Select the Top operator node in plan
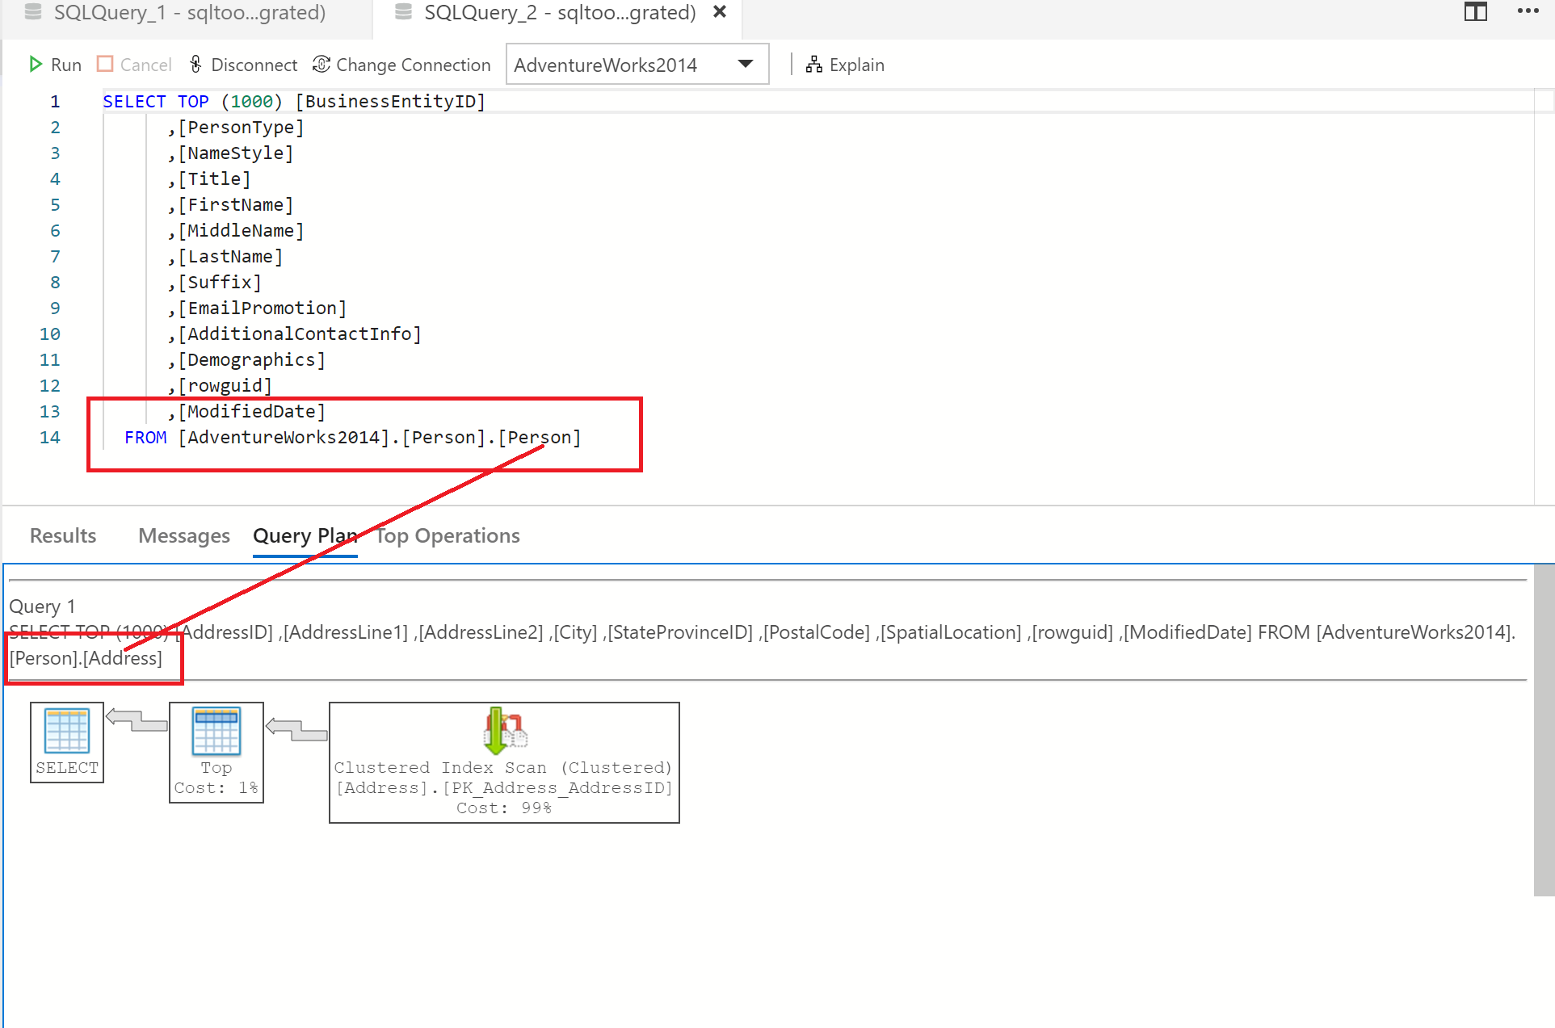1555x1028 pixels. tap(216, 752)
